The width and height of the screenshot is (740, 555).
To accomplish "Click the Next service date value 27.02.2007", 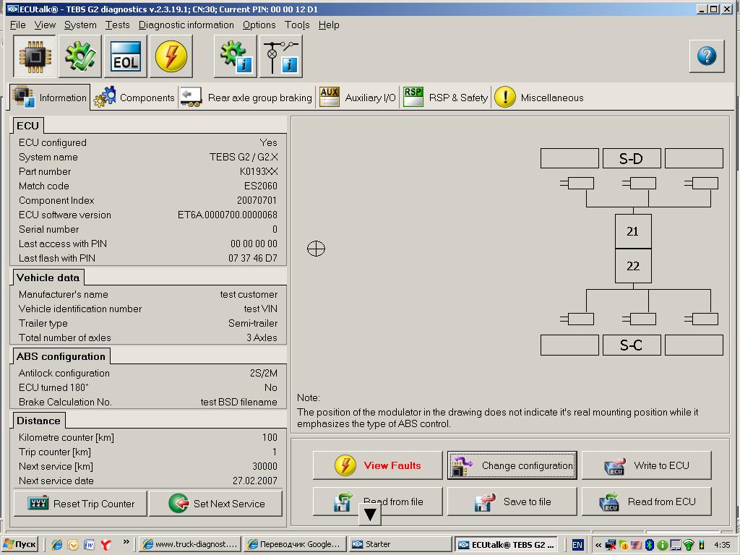I will tap(255, 481).
